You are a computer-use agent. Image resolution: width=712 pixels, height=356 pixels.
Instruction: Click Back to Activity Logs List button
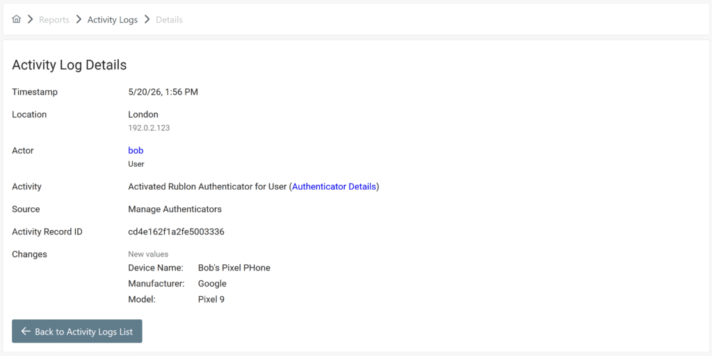click(x=76, y=332)
